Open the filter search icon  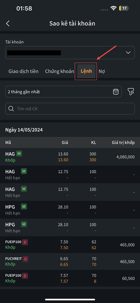click(131, 92)
